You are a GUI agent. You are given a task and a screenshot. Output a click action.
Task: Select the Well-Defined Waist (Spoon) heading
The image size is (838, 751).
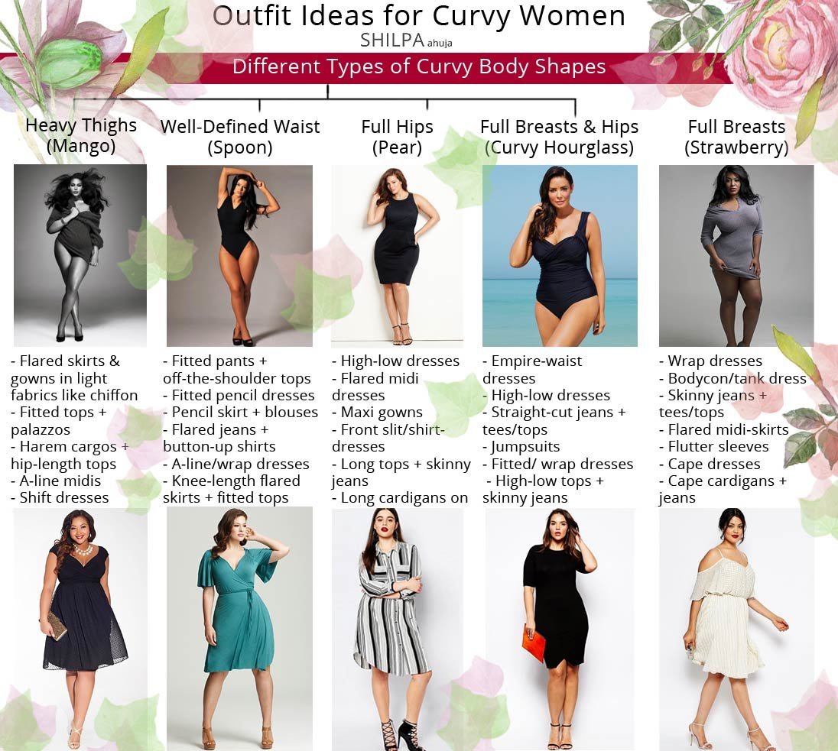click(x=240, y=137)
